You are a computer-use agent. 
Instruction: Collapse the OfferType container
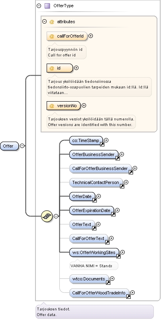[39, 6]
